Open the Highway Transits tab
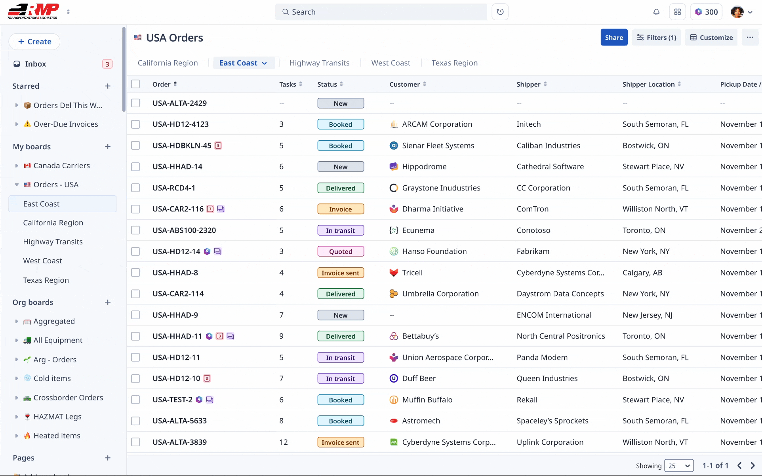Screen dimensions: 762x476 click(319, 63)
